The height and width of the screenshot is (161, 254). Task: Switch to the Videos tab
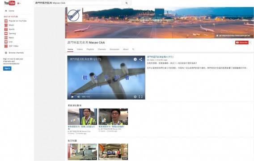pos(80,49)
